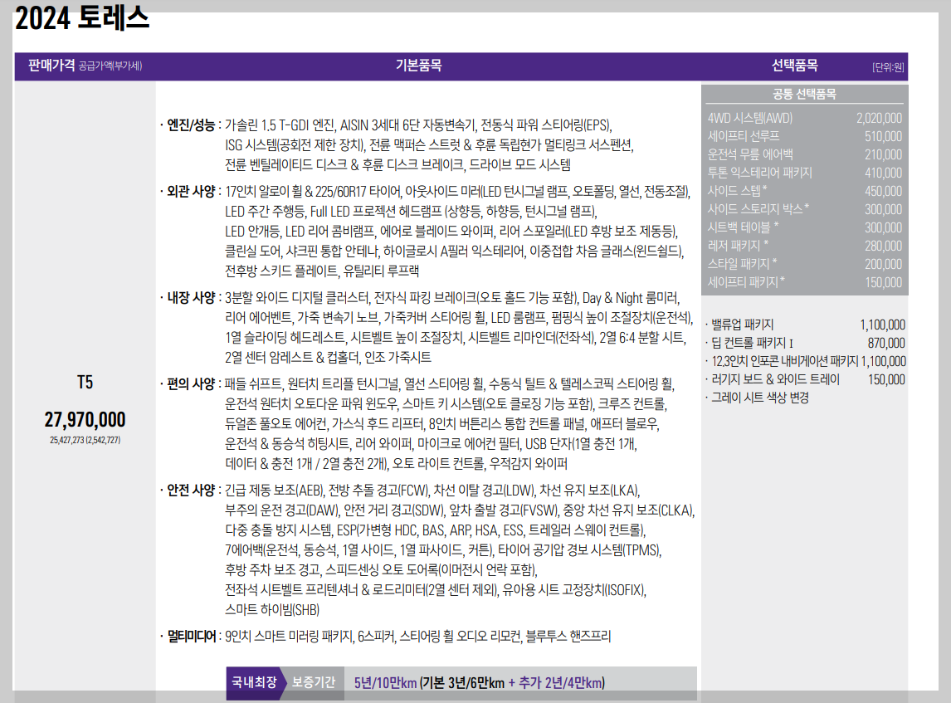The image size is (951, 703).
Task: Click the '4WD 시스템(AWD)' option row
Action: tap(804, 119)
